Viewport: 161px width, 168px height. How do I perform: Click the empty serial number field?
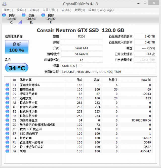point(82,42)
